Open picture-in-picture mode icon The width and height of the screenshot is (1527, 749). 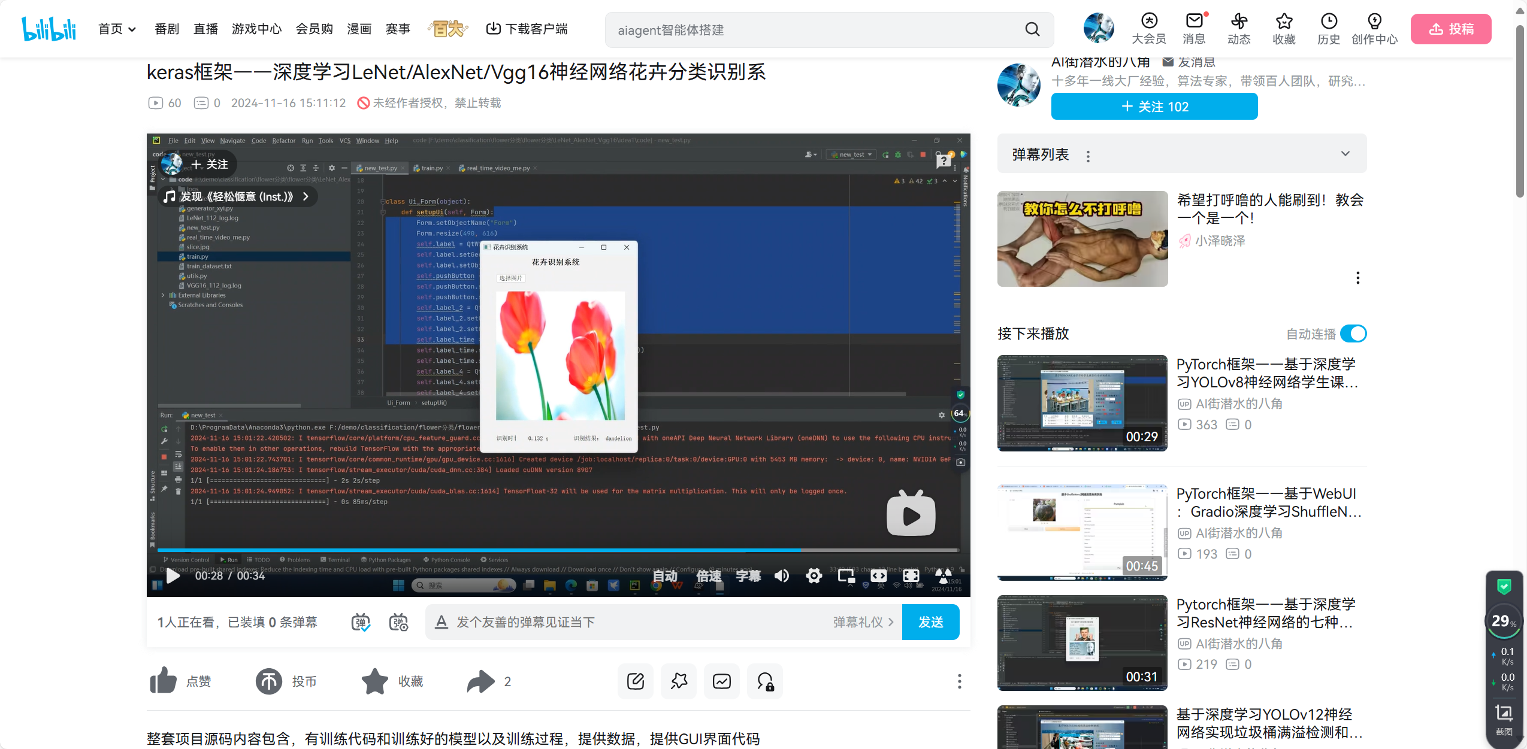(x=846, y=575)
